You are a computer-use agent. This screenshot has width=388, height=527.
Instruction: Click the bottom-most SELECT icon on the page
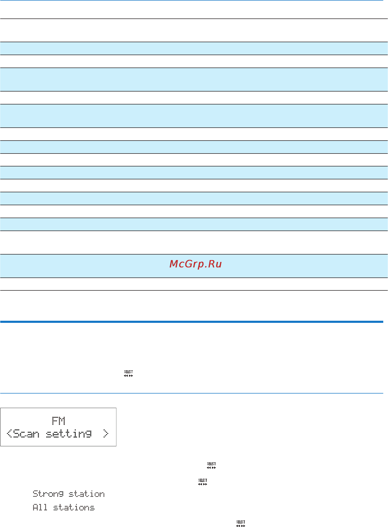pyautogui.click(x=241, y=524)
